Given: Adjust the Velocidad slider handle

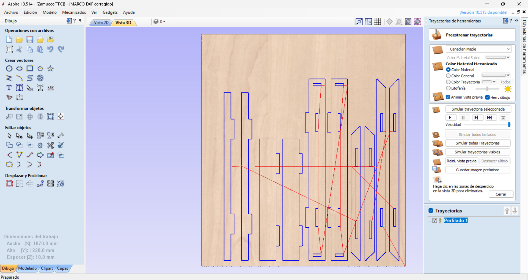Looking at the screenshot, I should [509, 125].
